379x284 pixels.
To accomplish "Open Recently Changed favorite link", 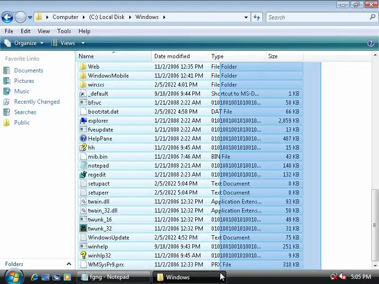I will point(37,102).
